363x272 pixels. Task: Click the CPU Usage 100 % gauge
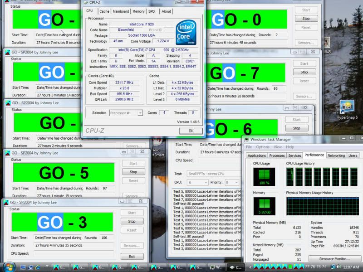click(x=264, y=177)
